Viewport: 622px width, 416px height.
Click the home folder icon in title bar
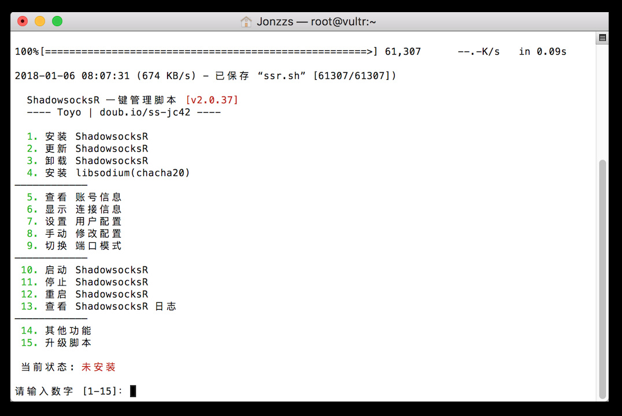pyautogui.click(x=246, y=21)
